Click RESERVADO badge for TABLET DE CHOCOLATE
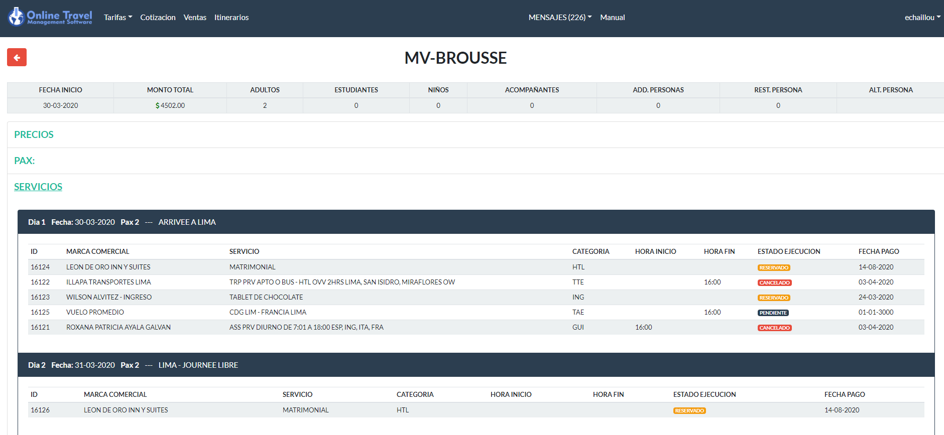Screen dimensions: 944x435 click(774, 298)
